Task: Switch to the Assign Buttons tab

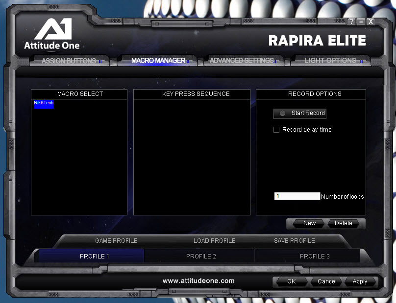Action: 70,61
